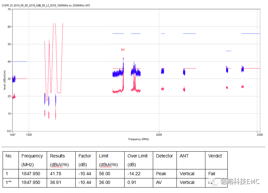
Task: Click the M1 marker label on the chart
Action: (123, 50)
